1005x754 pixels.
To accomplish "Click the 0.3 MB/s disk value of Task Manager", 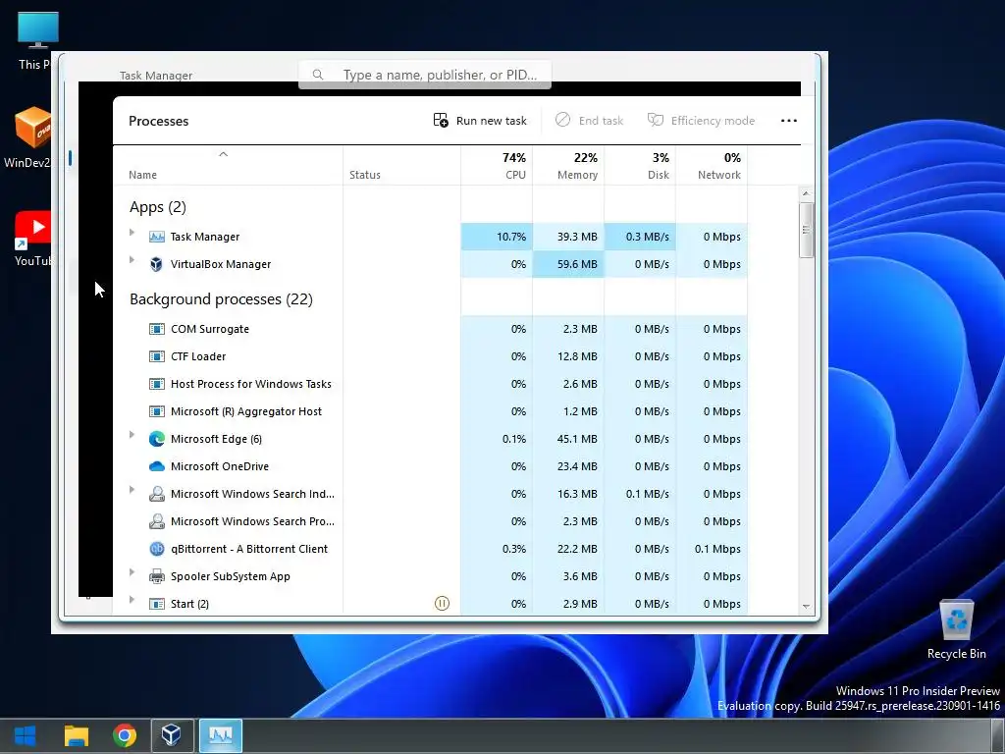I will coord(648,238).
